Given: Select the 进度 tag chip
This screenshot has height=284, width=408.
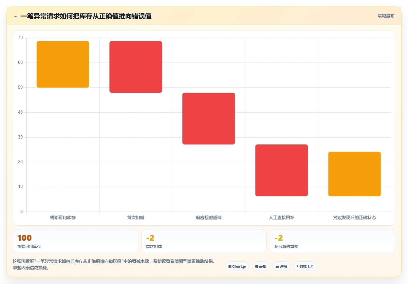Looking at the screenshot, I should (281, 266).
